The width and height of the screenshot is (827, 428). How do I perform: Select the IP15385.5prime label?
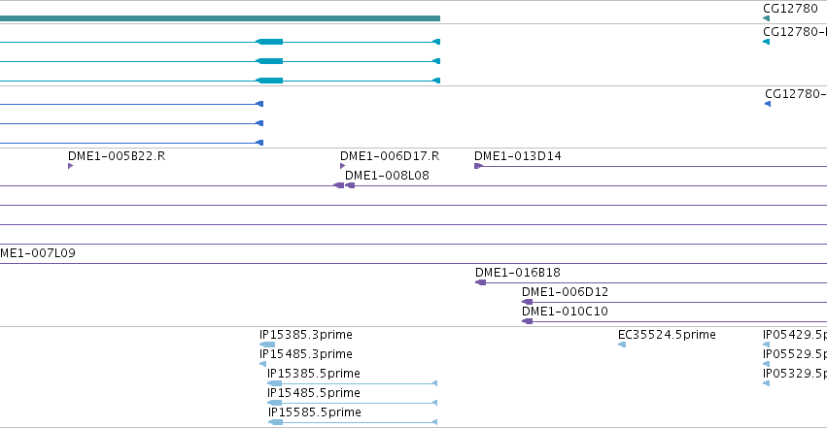(314, 374)
